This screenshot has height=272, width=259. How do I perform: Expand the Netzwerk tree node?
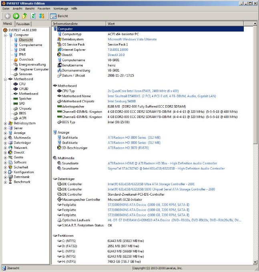tap(5, 148)
